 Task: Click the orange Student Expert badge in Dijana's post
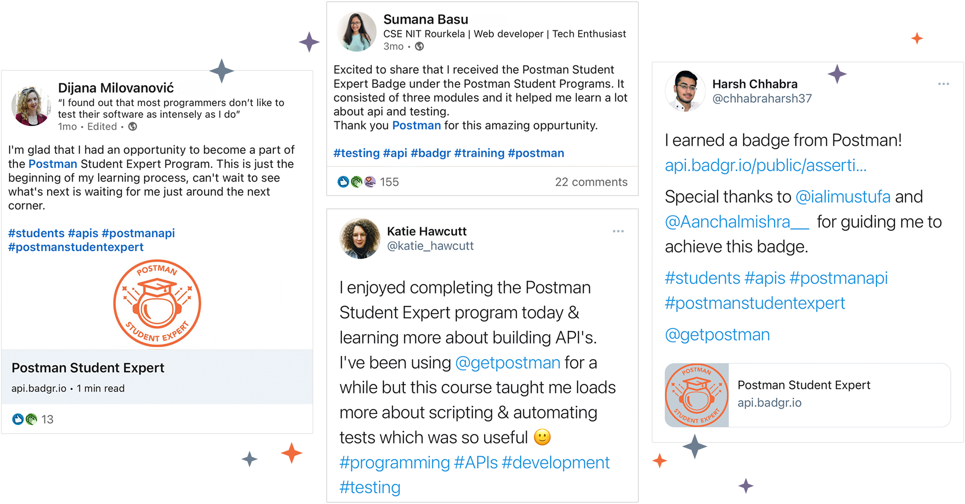(157, 303)
